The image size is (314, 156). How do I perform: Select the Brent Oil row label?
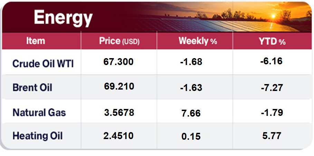click(32, 88)
